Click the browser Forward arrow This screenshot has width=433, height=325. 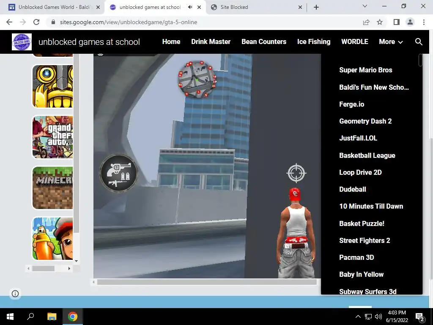(23, 22)
